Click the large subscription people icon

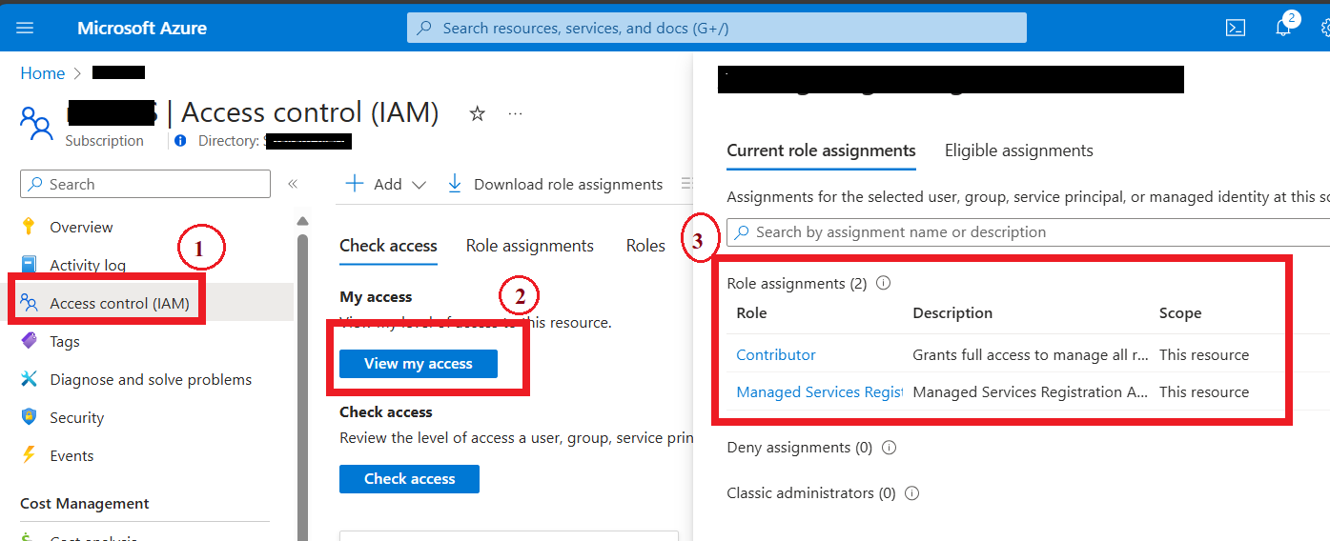click(x=36, y=124)
